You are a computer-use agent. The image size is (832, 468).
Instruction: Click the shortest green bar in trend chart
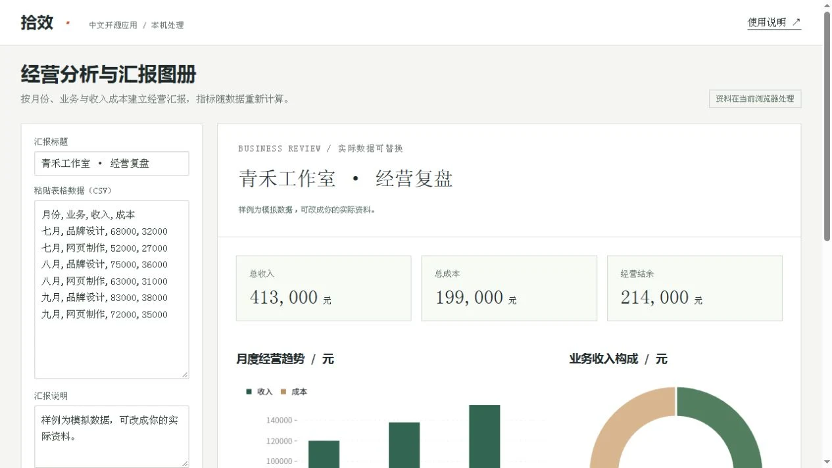tap(324, 454)
